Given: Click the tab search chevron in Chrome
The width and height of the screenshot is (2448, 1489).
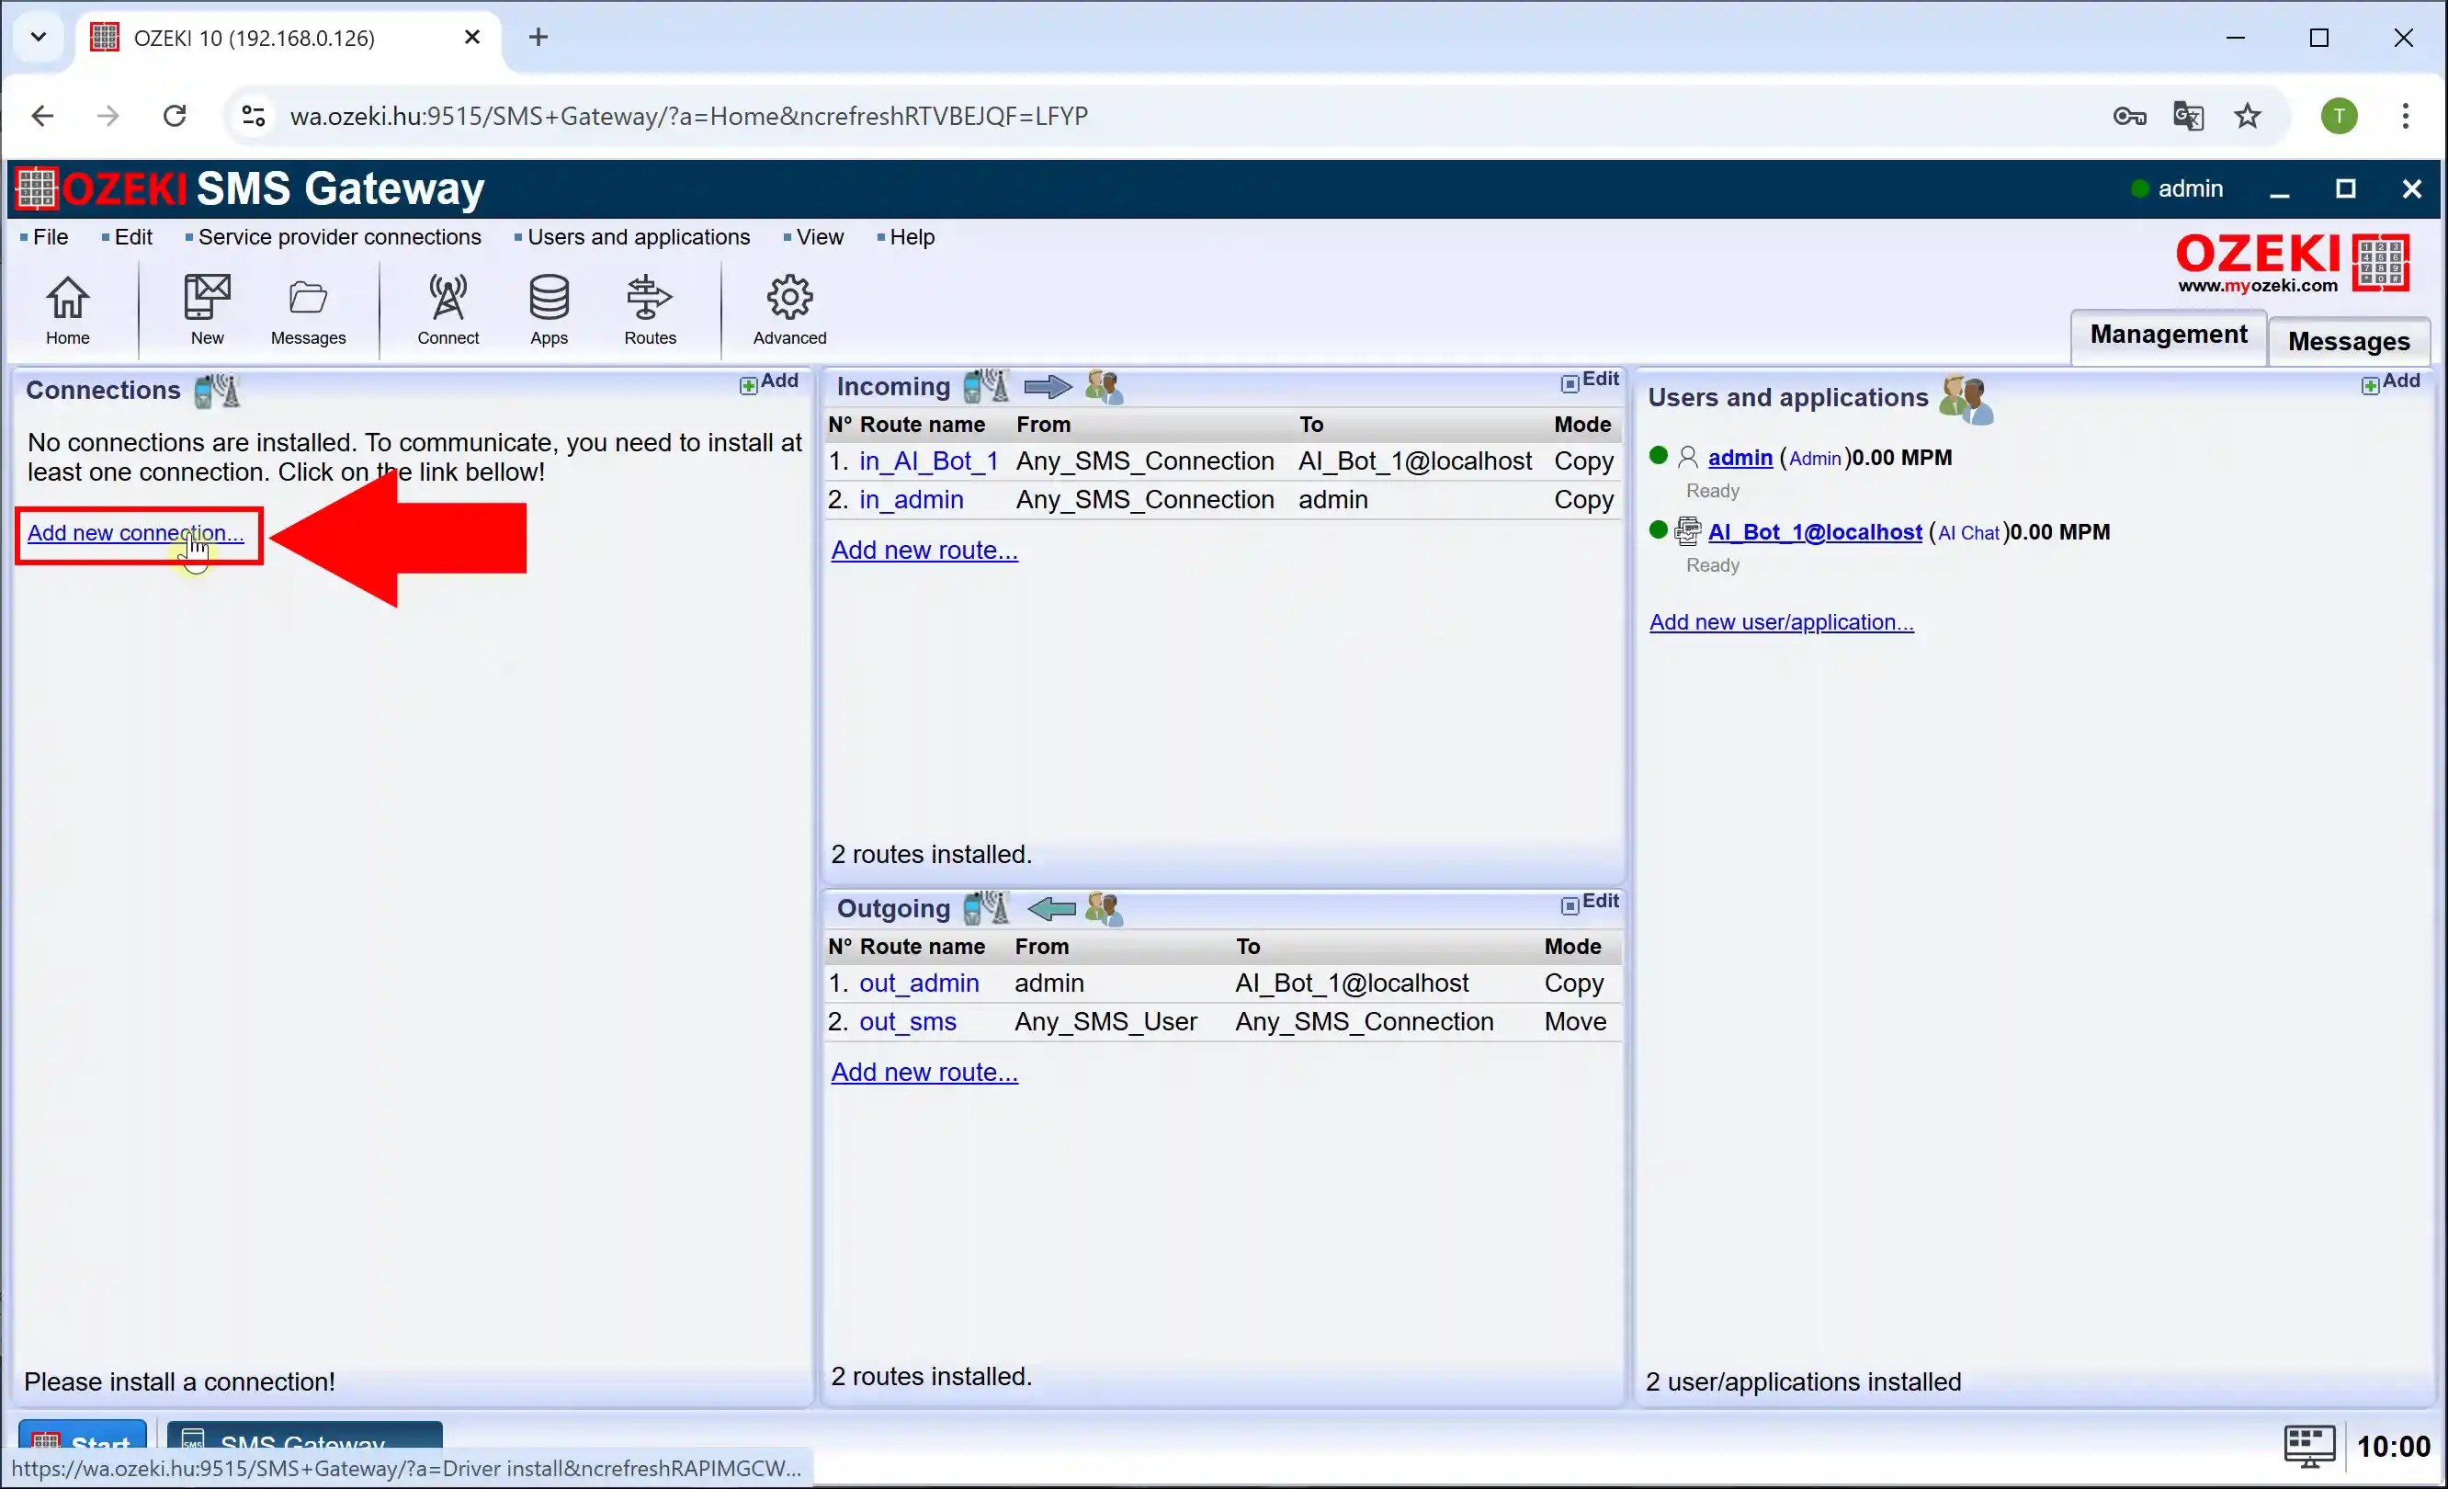Looking at the screenshot, I should 39,38.
